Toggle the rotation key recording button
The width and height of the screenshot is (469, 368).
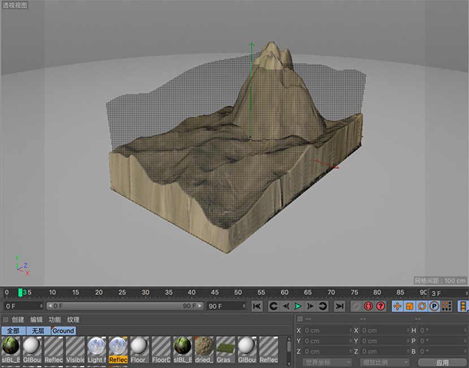[x=422, y=306]
